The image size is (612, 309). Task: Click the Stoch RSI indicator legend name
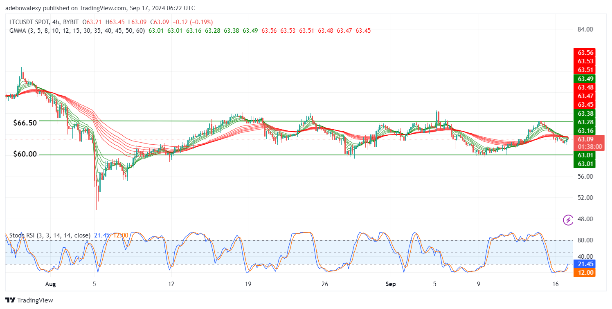[50, 235]
